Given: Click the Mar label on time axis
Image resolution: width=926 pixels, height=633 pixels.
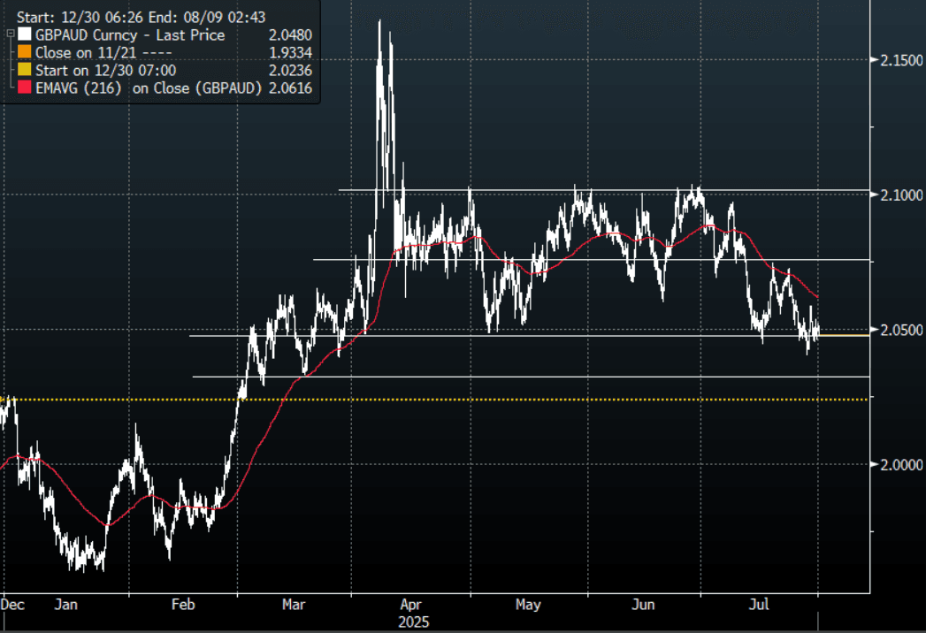Looking at the screenshot, I should 294,605.
